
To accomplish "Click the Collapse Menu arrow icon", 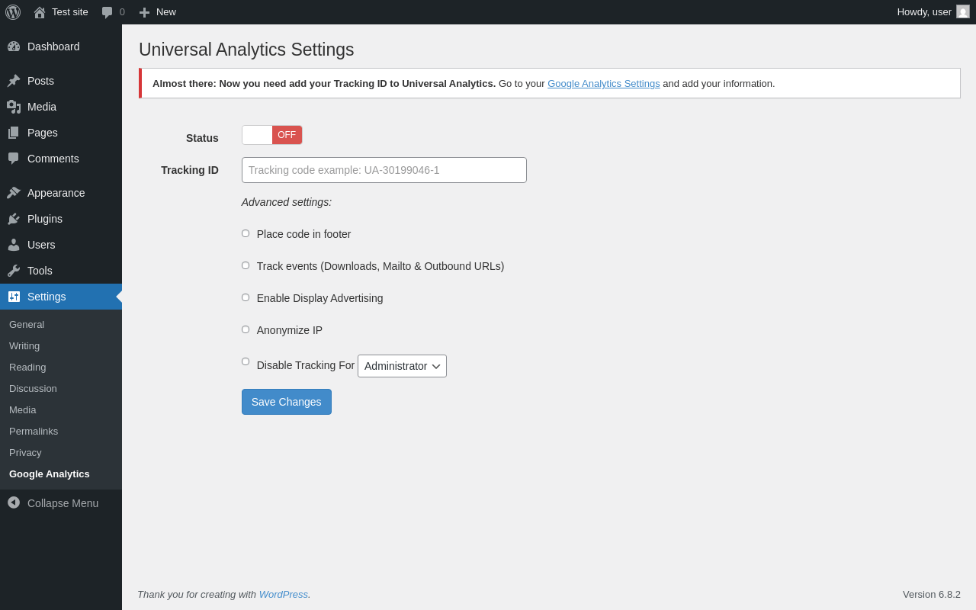I will click(14, 502).
